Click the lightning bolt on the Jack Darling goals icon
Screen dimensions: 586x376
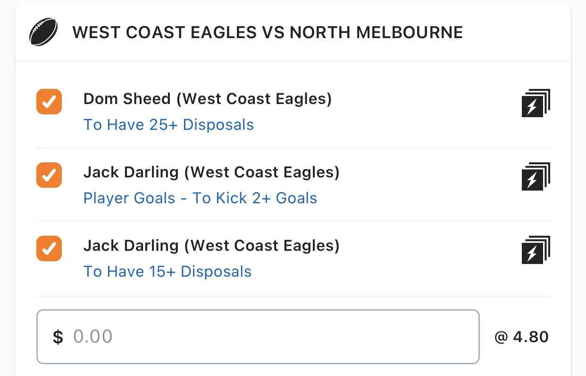(532, 180)
